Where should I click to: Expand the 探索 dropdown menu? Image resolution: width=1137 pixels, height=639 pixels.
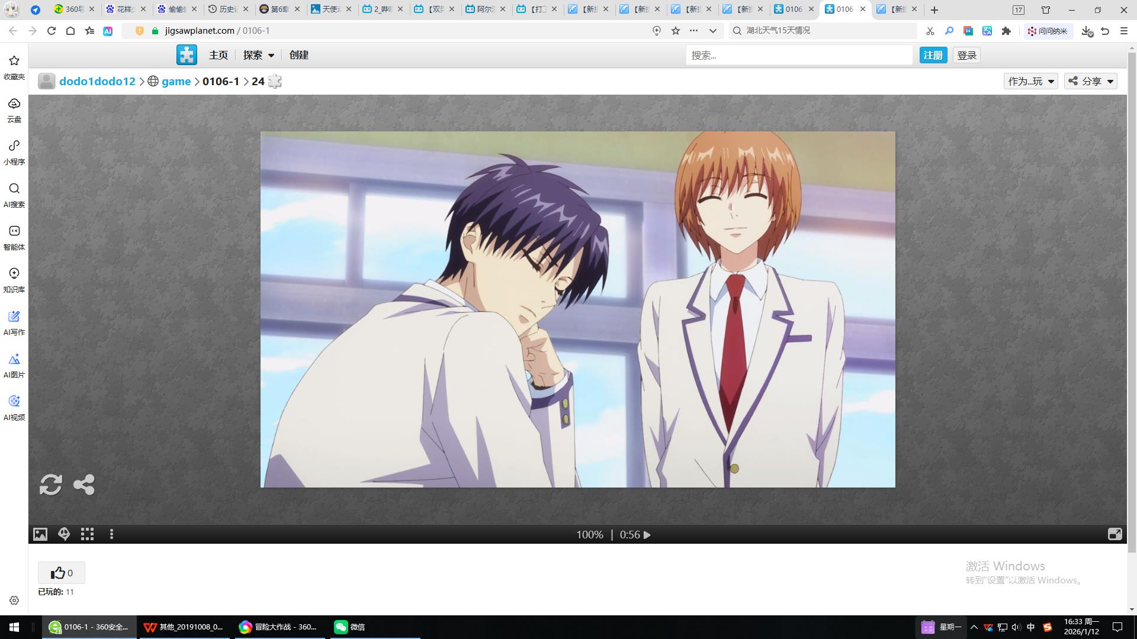point(258,55)
